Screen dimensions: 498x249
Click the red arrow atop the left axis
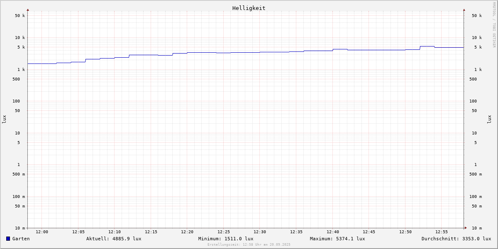(x=28, y=10)
